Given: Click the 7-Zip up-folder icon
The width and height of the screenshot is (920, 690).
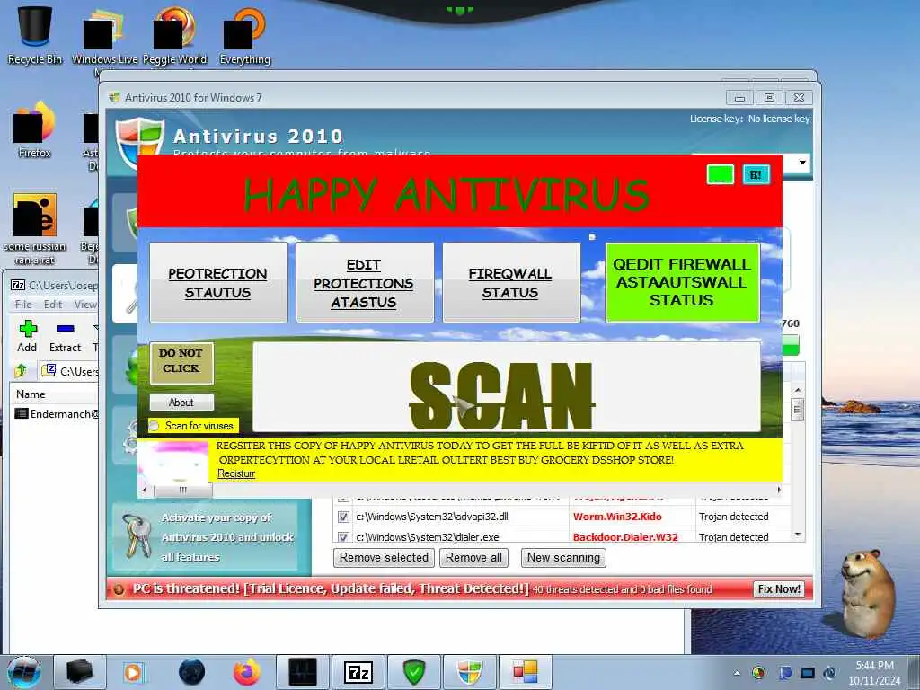Looking at the screenshot, I should pos(22,370).
